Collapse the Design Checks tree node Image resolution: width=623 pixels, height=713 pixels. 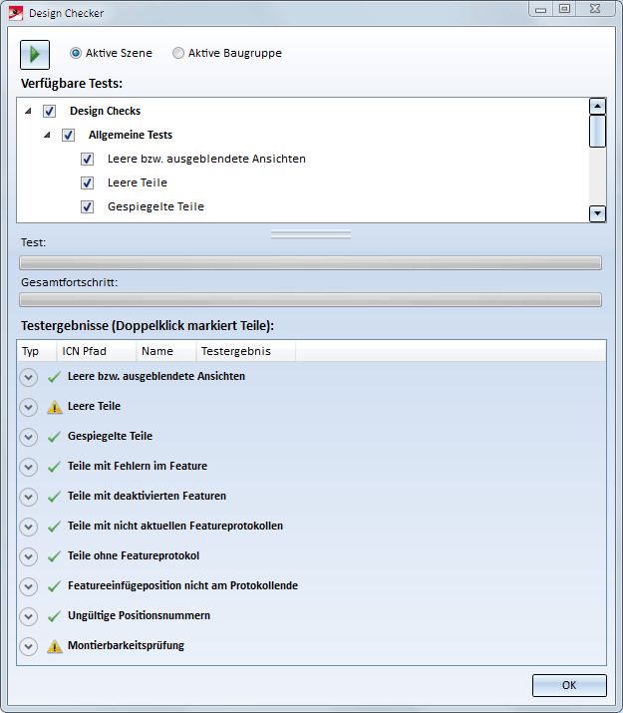coord(28,111)
